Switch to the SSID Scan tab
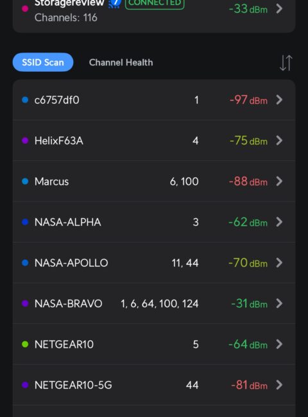The height and width of the screenshot is (417, 308). tap(43, 62)
